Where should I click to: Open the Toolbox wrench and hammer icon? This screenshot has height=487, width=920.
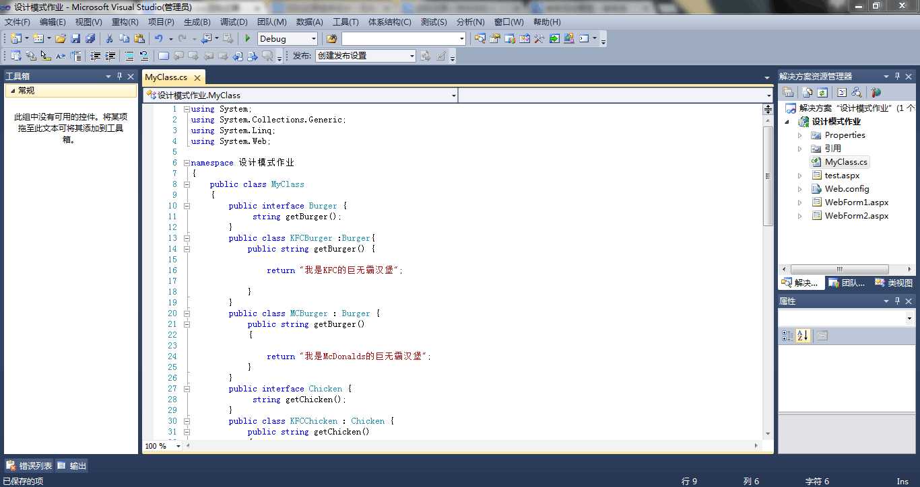[x=539, y=39]
